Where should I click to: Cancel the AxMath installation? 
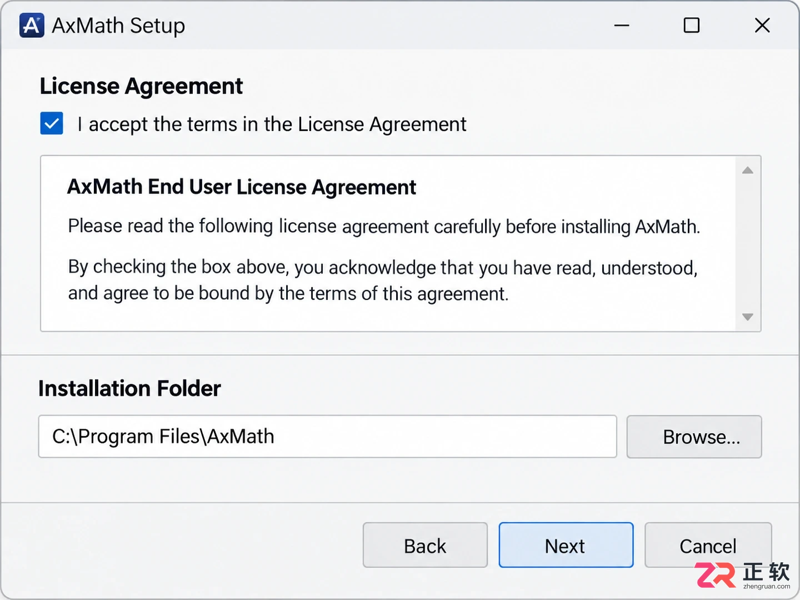pyautogui.click(x=708, y=545)
